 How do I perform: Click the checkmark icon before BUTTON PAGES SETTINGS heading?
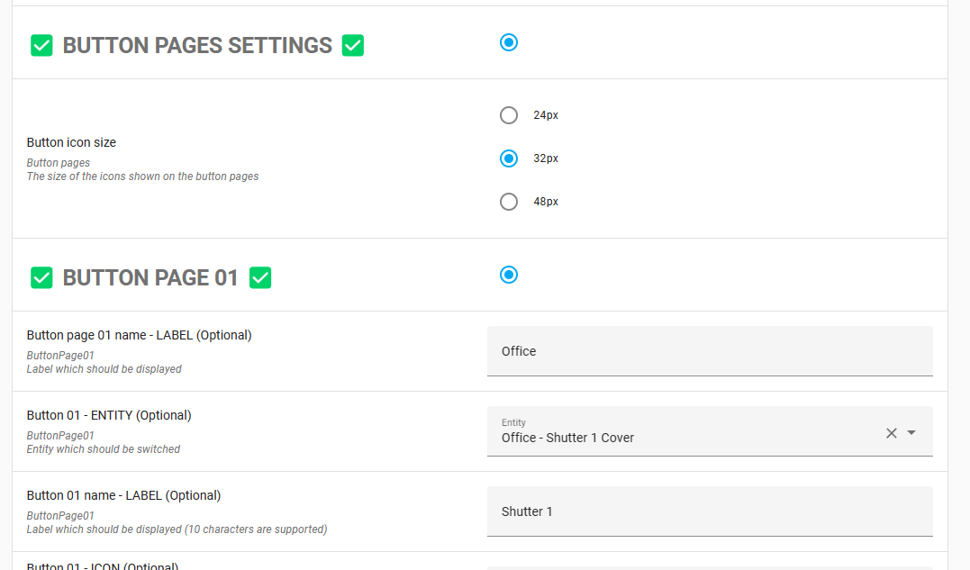[41, 45]
